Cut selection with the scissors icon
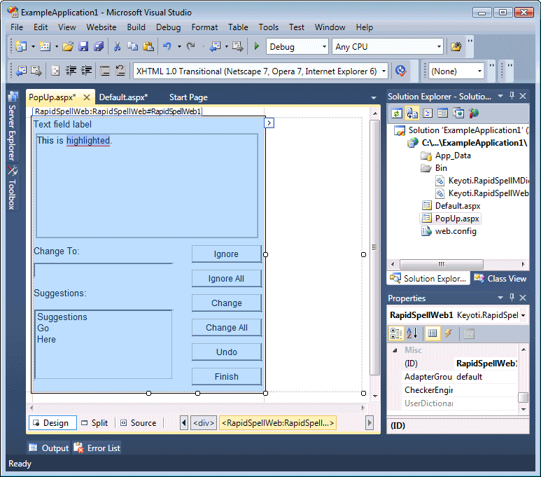This screenshot has height=477, width=541. 118,46
